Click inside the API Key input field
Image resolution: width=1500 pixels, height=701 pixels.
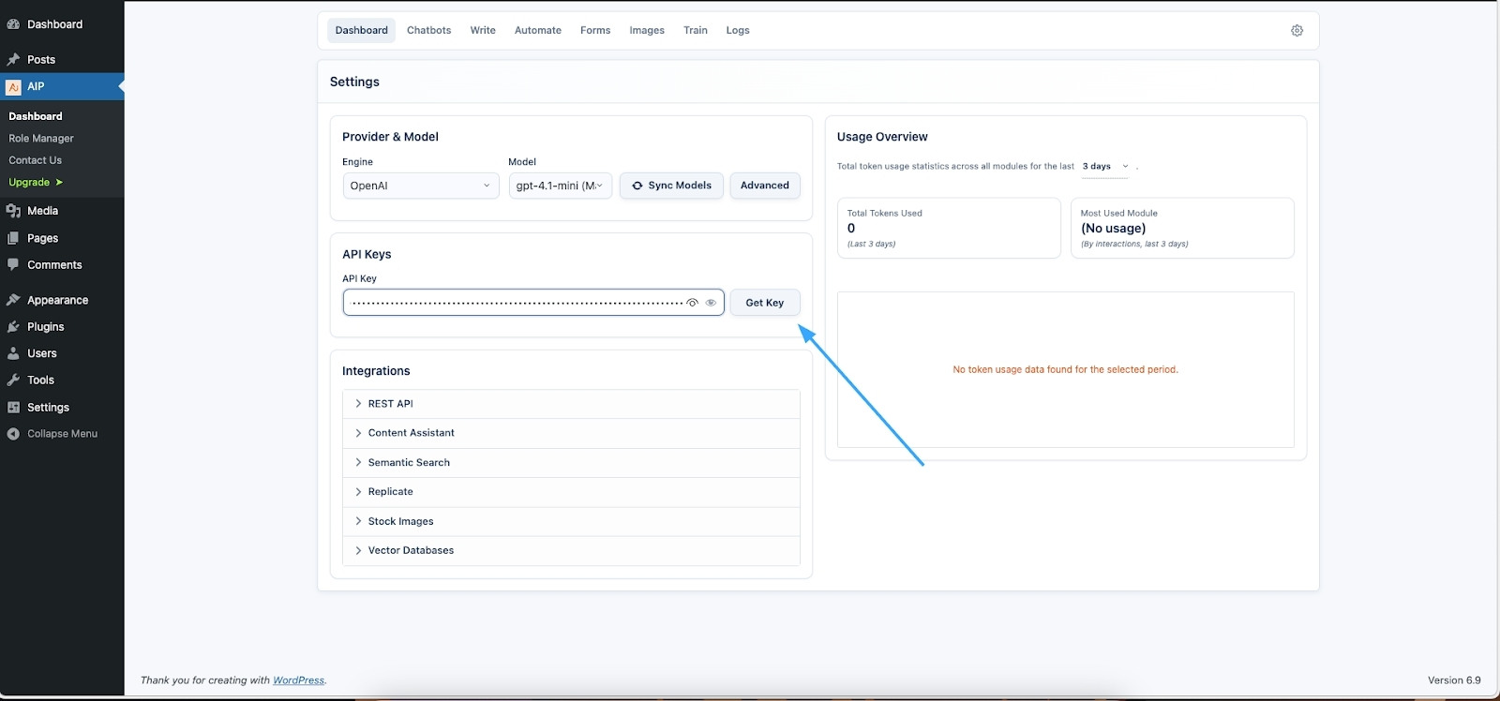516,303
